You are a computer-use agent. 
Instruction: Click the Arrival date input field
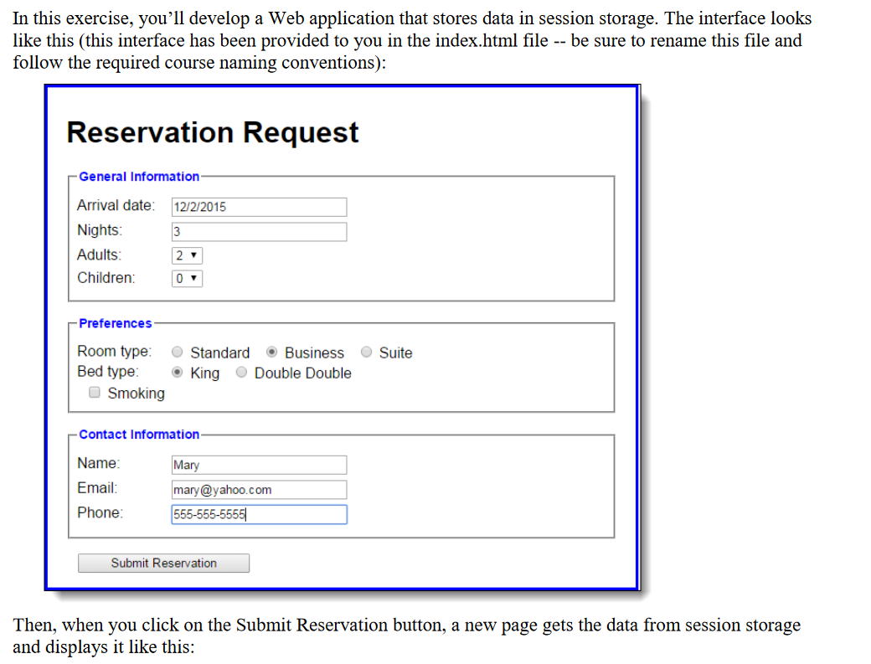(x=259, y=207)
